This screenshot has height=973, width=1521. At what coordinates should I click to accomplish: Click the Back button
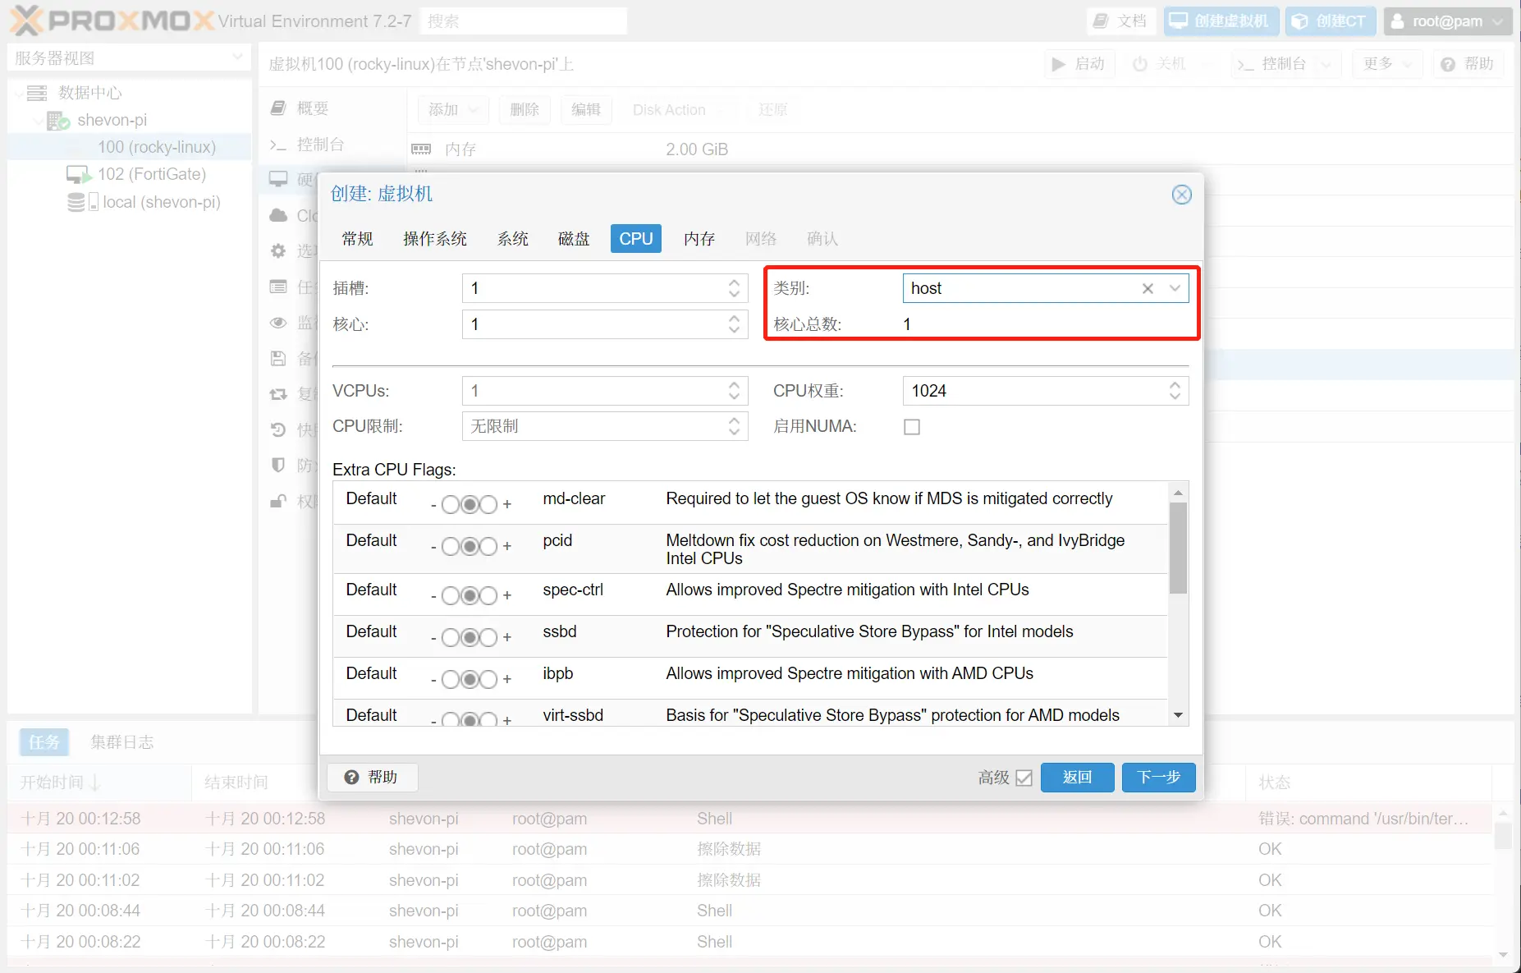click(1077, 777)
